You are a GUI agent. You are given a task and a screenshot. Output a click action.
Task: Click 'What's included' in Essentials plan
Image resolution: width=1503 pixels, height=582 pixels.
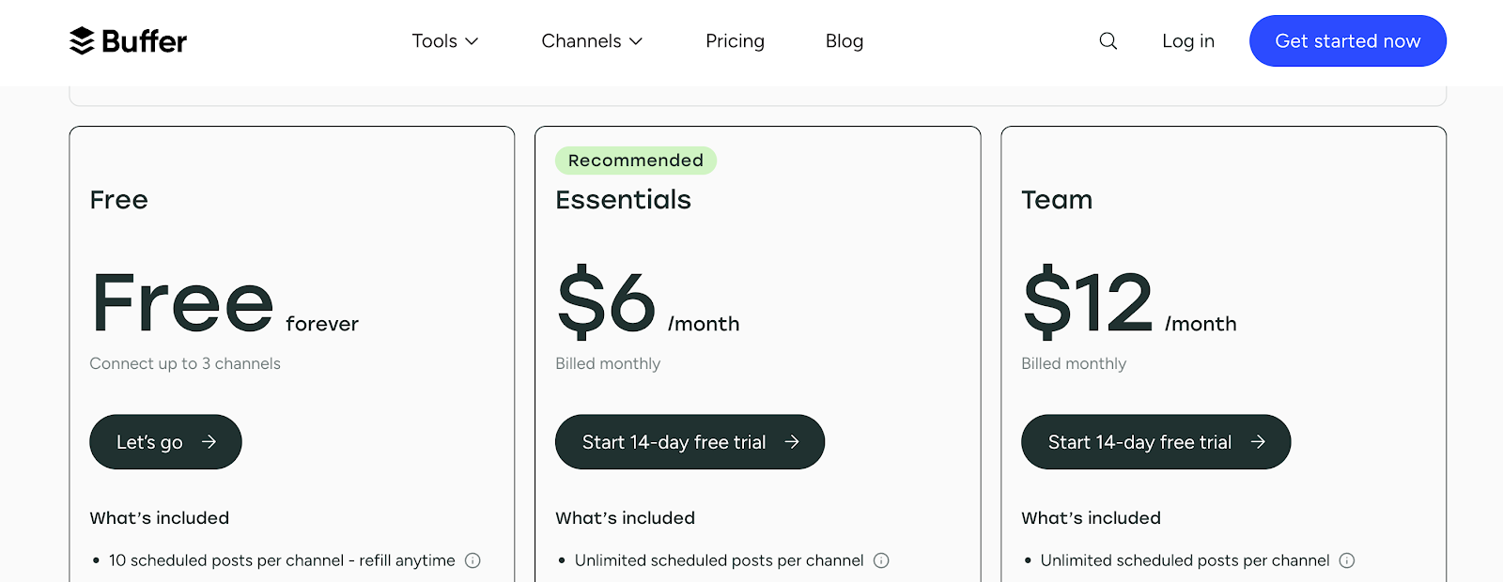(625, 518)
